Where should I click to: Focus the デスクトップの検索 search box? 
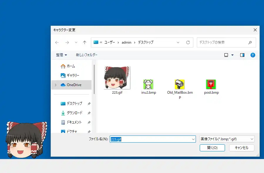226,42
